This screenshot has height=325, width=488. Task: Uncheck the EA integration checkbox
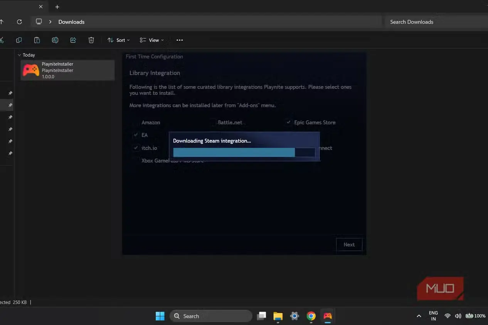(x=136, y=135)
